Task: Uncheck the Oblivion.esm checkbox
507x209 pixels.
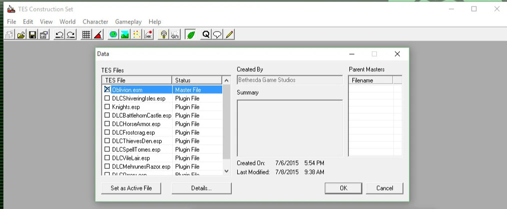Action: [x=107, y=89]
